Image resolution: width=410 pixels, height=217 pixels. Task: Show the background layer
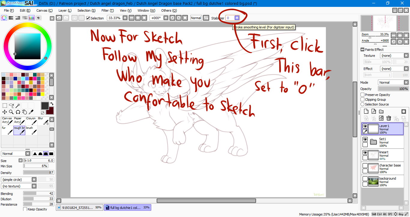tap(365, 179)
